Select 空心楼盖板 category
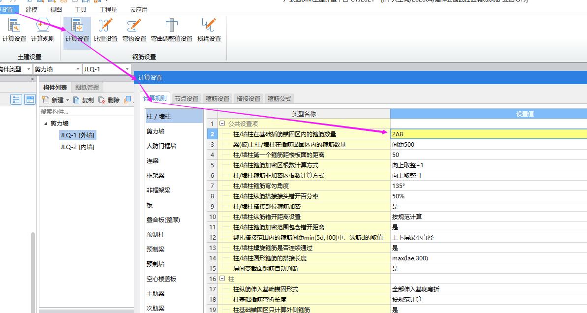 coord(174,279)
